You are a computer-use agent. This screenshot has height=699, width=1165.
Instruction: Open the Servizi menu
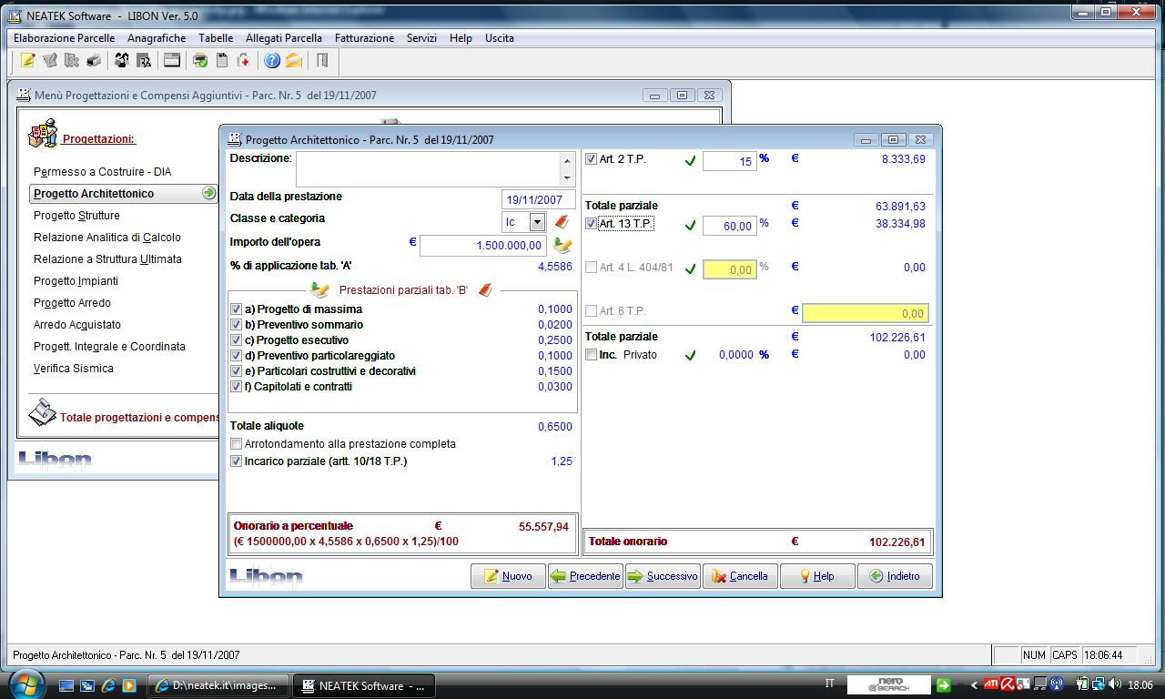pyautogui.click(x=421, y=38)
